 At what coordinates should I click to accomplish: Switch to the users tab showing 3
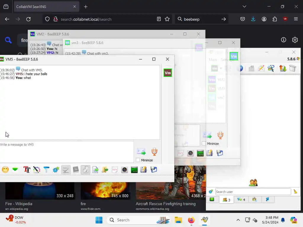point(226,200)
